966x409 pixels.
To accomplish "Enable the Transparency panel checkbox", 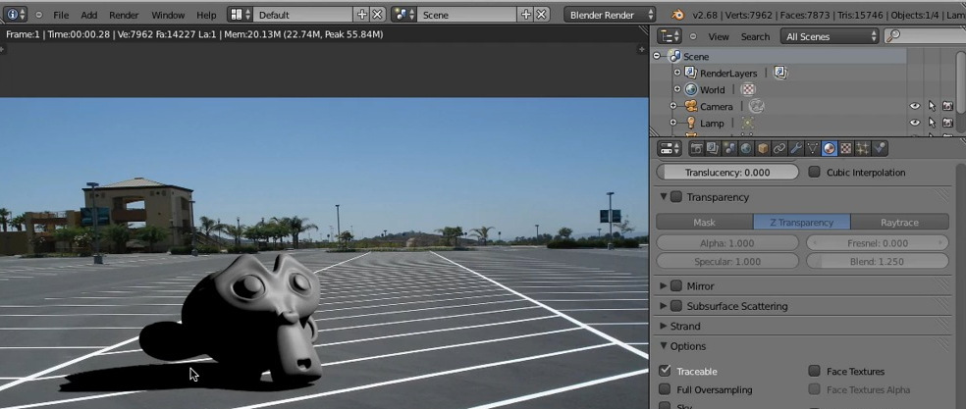I will (676, 197).
